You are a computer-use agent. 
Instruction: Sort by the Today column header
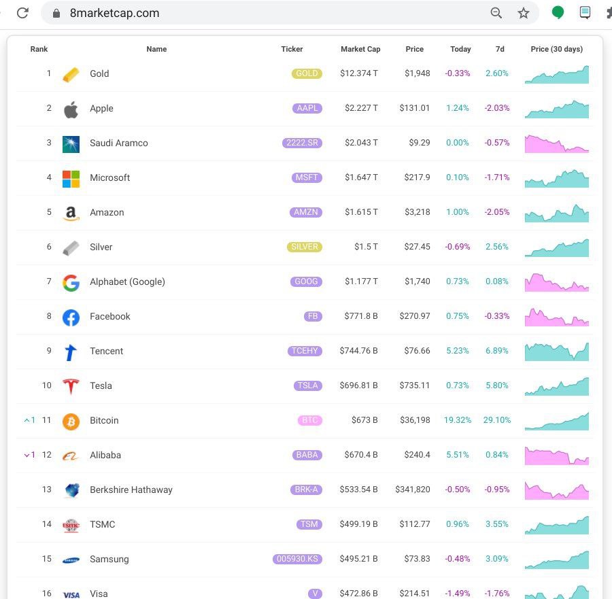point(460,49)
